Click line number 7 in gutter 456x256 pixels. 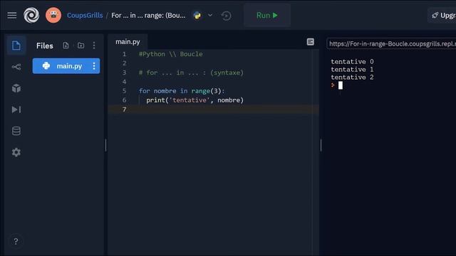coord(125,110)
